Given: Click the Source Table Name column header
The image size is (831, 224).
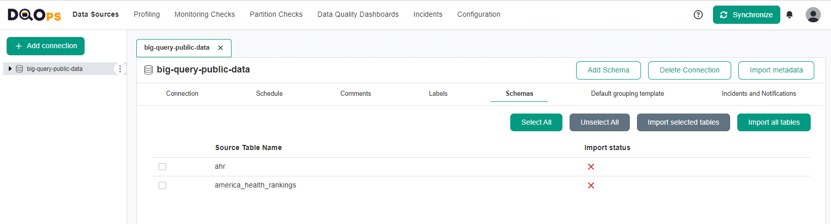Looking at the screenshot, I should point(248,147).
